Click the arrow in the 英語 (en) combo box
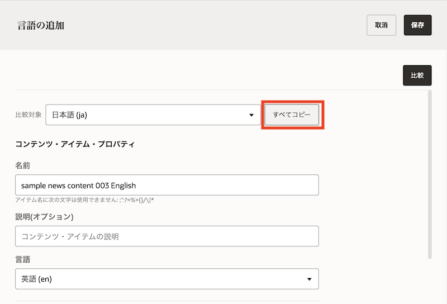447x304 pixels. pyautogui.click(x=309, y=279)
